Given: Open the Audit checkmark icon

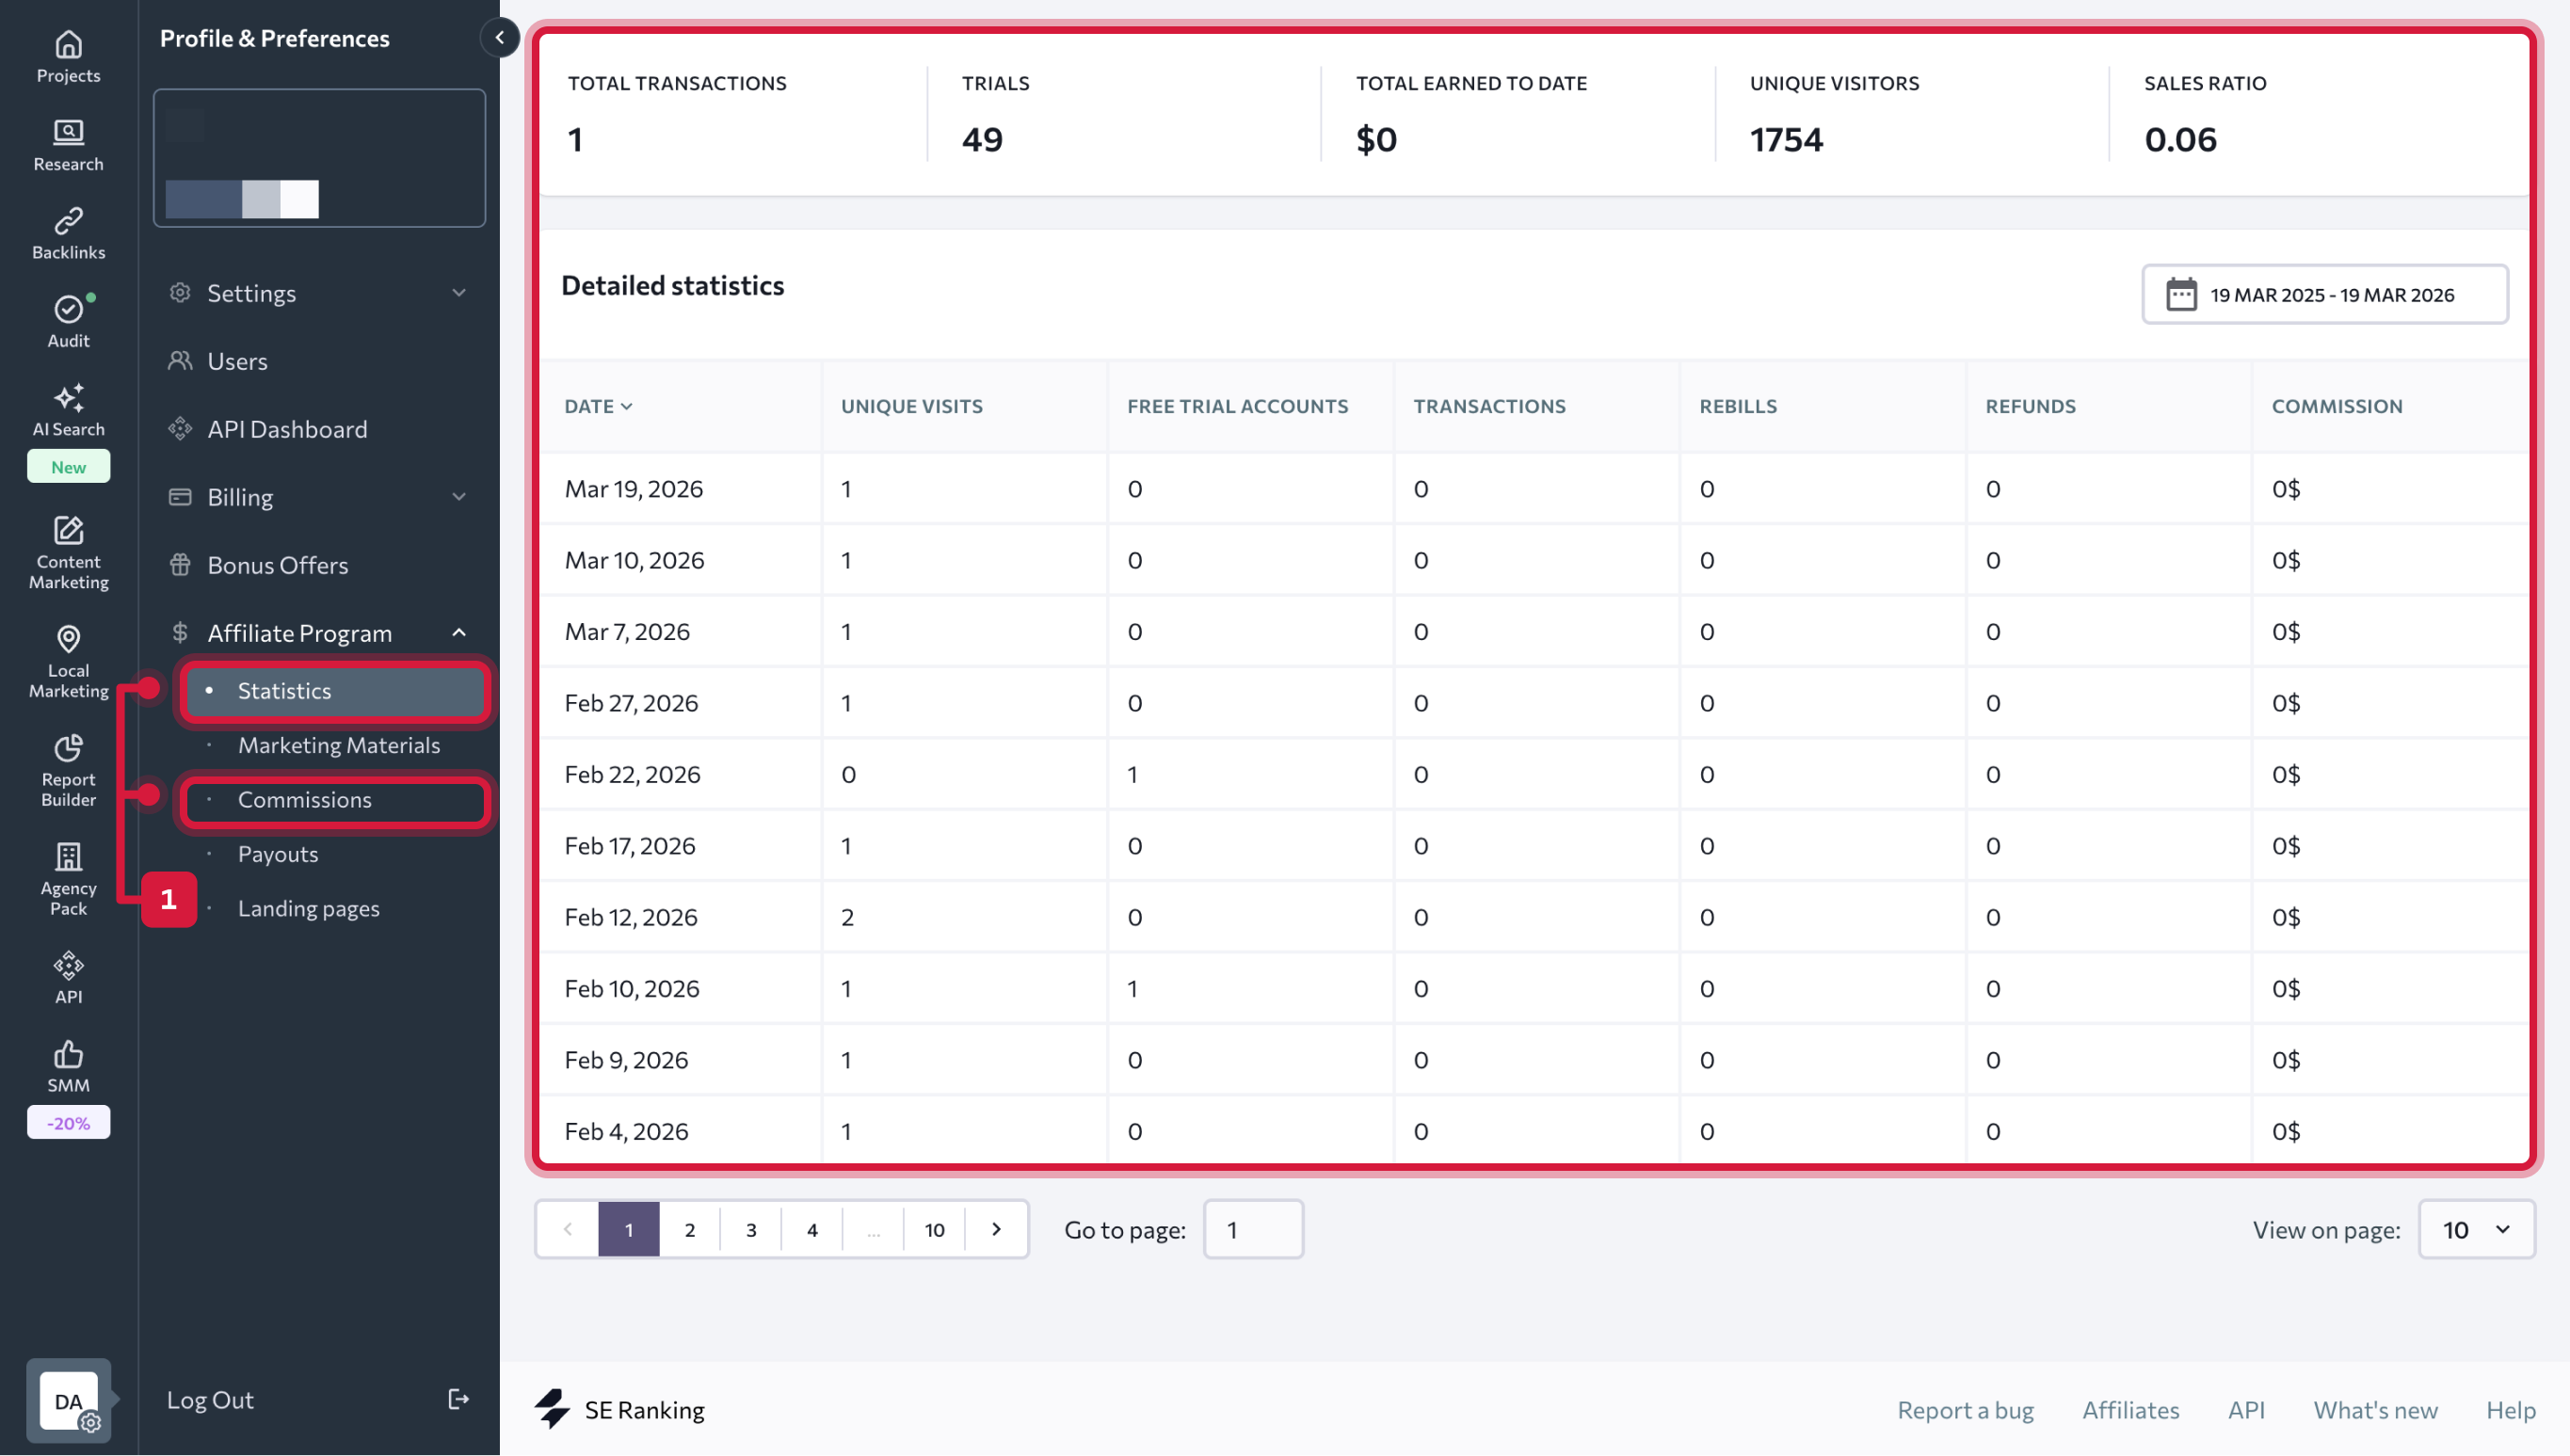Looking at the screenshot, I should (x=68, y=309).
